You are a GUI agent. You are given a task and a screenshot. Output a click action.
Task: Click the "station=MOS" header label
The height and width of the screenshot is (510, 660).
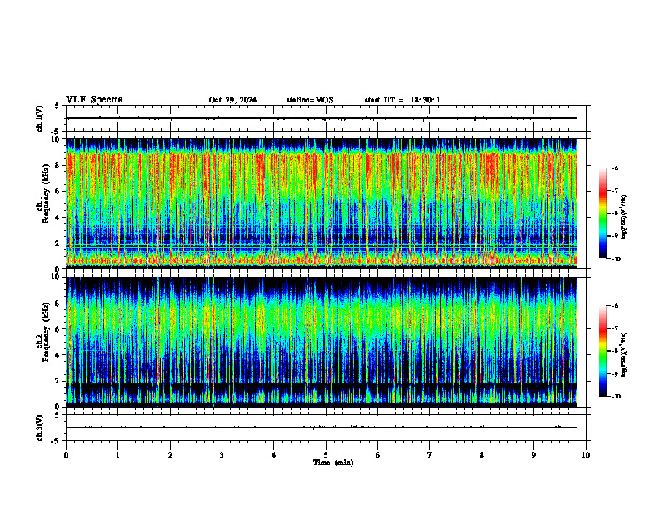(x=310, y=100)
